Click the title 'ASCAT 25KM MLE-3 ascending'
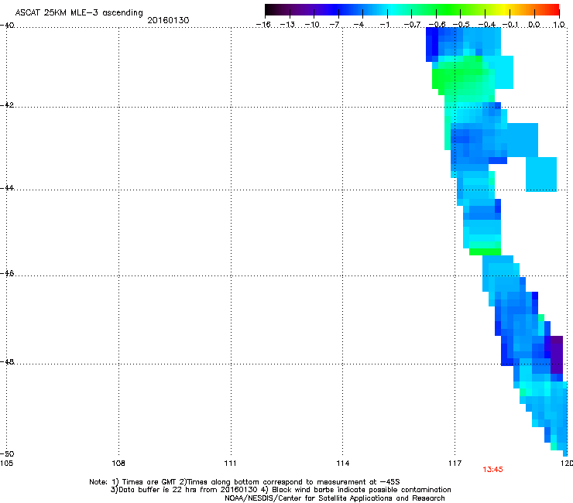 point(79,13)
